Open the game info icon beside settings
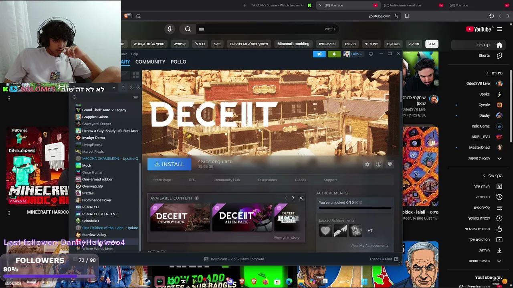The image size is (513, 288). tap(378, 164)
